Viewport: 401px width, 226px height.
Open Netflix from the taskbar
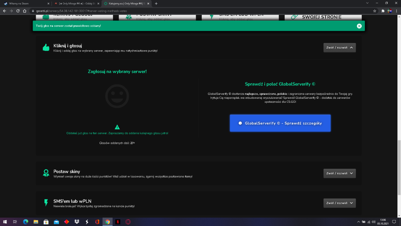coord(117,222)
